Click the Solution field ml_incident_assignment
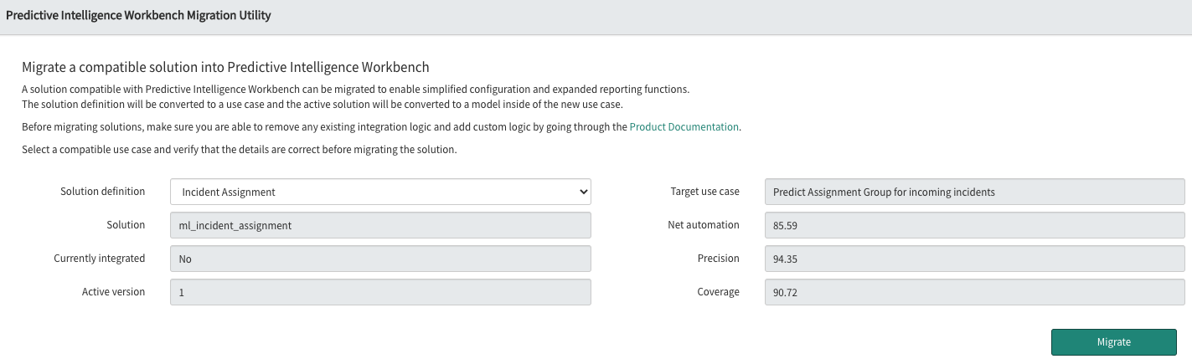The width and height of the screenshot is (1192, 364). point(380,225)
